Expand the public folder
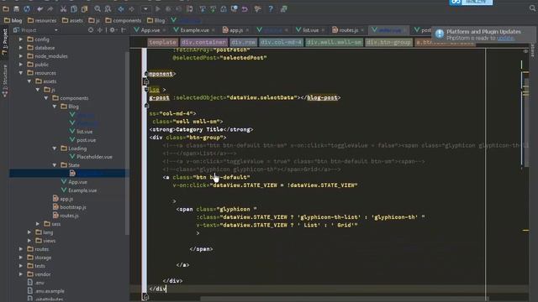Screen dimensions: 538x302 (21, 65)
